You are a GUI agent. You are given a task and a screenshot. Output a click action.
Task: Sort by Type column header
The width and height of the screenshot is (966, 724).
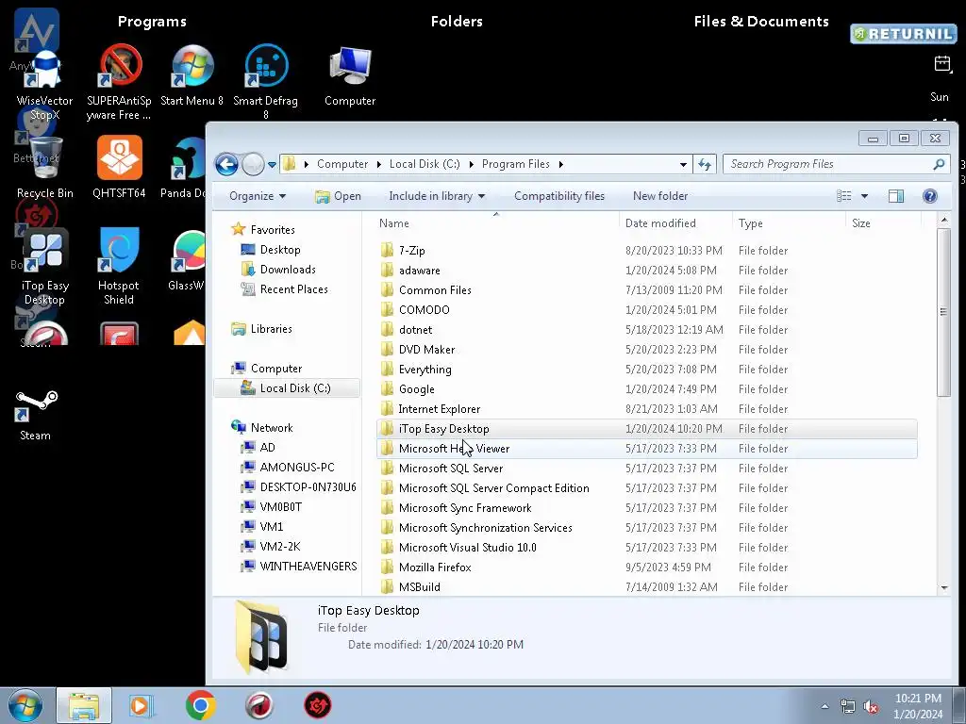click(789, 223)
